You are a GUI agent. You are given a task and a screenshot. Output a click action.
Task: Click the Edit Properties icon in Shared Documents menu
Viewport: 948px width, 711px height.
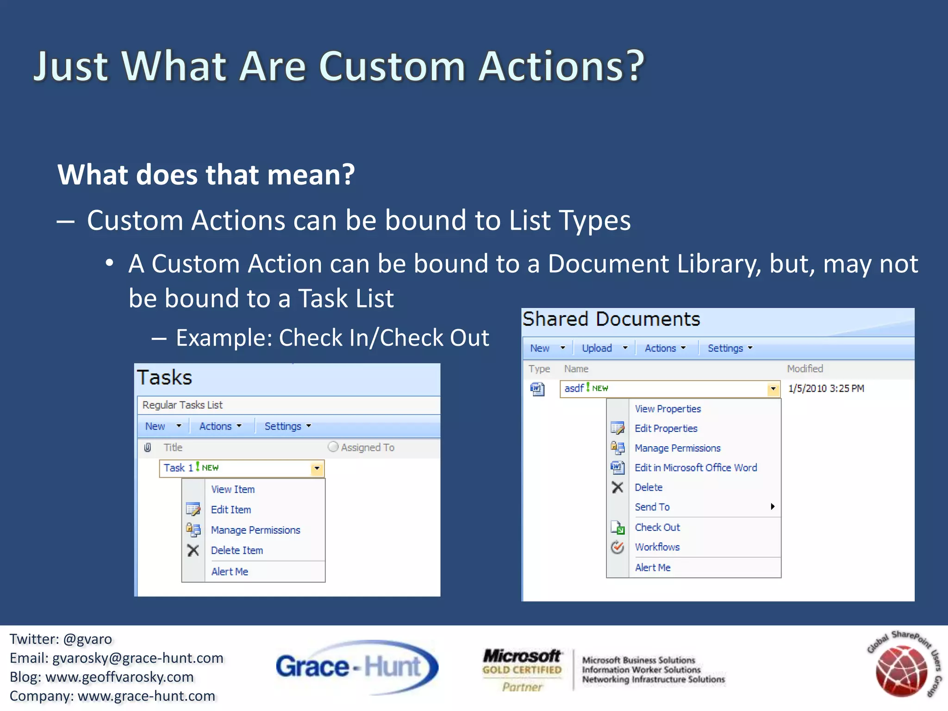[617, 428]
